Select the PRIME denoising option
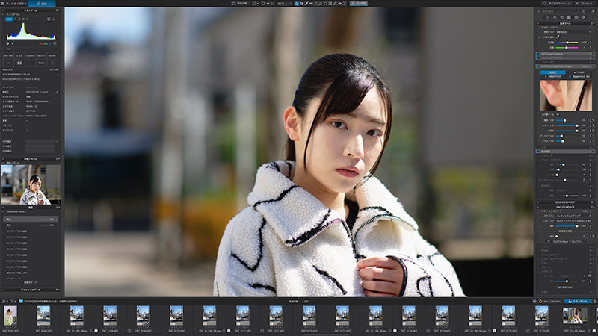598x336 pixels. [x=579, y=72]
